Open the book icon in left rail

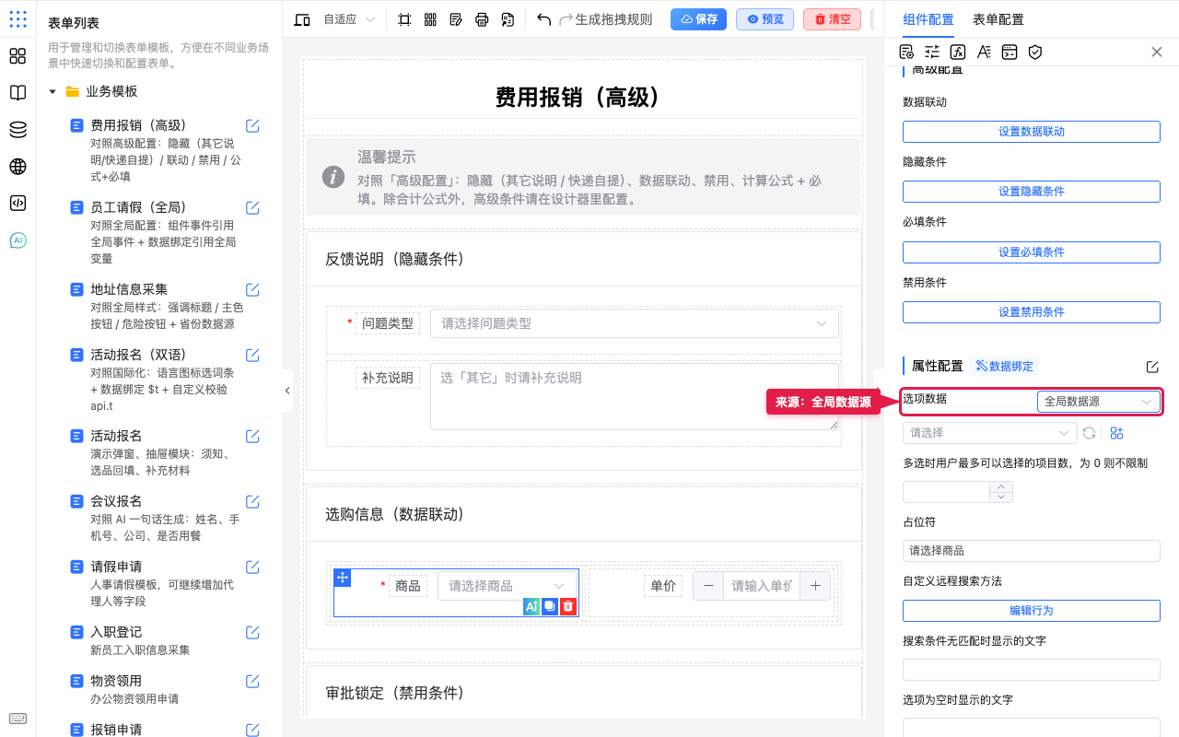click(18, 93)
